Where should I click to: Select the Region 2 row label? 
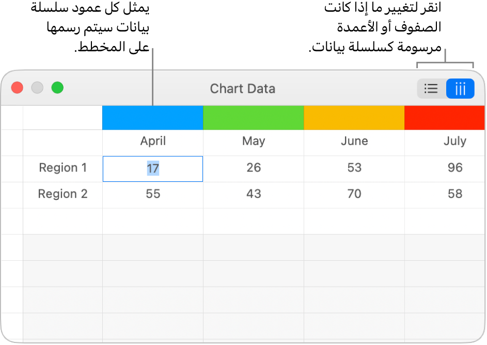(x=62, y=194)
